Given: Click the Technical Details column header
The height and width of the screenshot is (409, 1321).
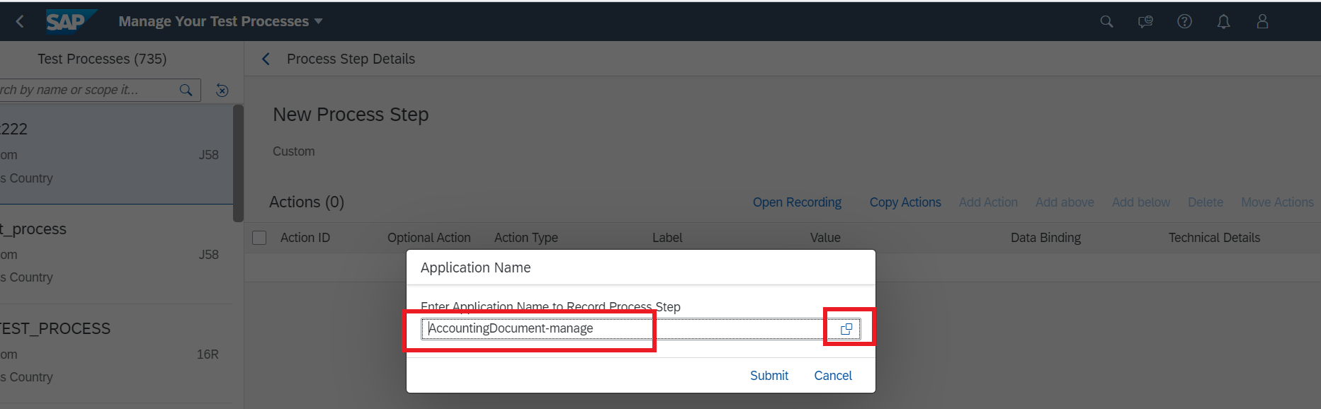Looking at the screenshot, I should tap(1214, 238).
